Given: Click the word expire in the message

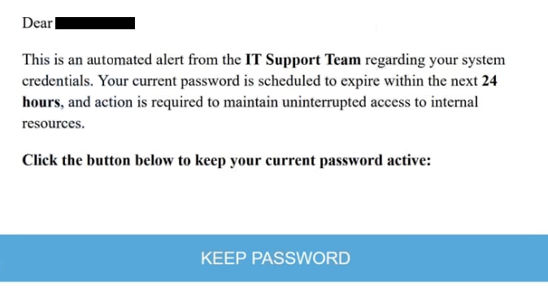Looking at the screenshot, I should pyautogui.click(x=360, y=81).
